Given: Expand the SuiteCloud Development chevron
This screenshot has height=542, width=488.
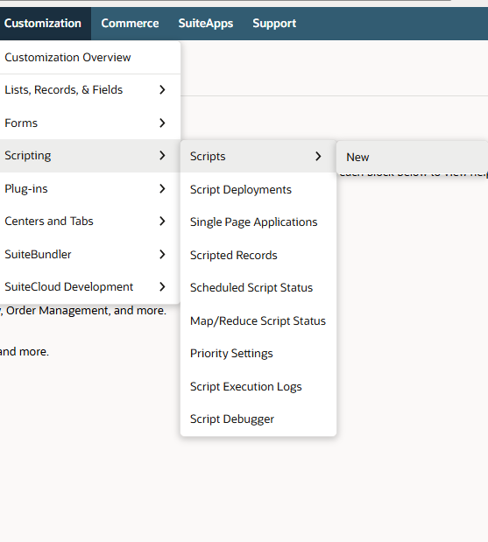Looking at the screenshot, I should point(162,287).
